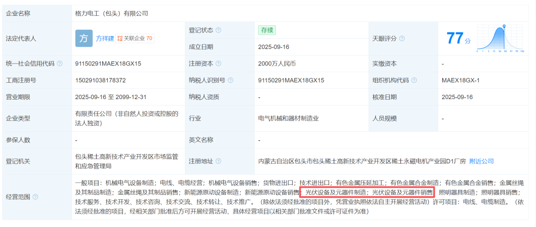The width and height of the screenshot is (536, 227).
Task: Select registration number 150291038178372
Action: (x=100, y=80)
